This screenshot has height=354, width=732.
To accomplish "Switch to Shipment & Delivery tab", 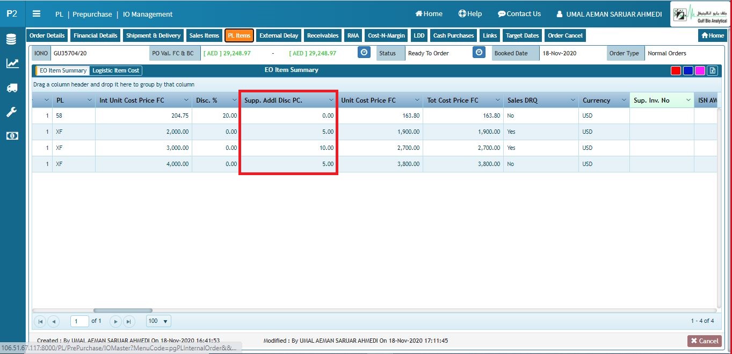I will 153,35.
